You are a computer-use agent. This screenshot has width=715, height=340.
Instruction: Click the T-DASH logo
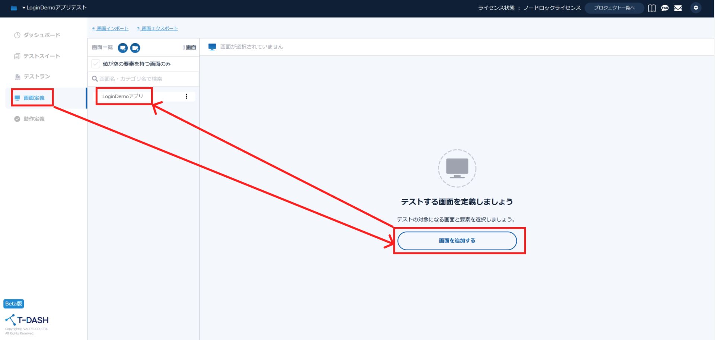27,320
